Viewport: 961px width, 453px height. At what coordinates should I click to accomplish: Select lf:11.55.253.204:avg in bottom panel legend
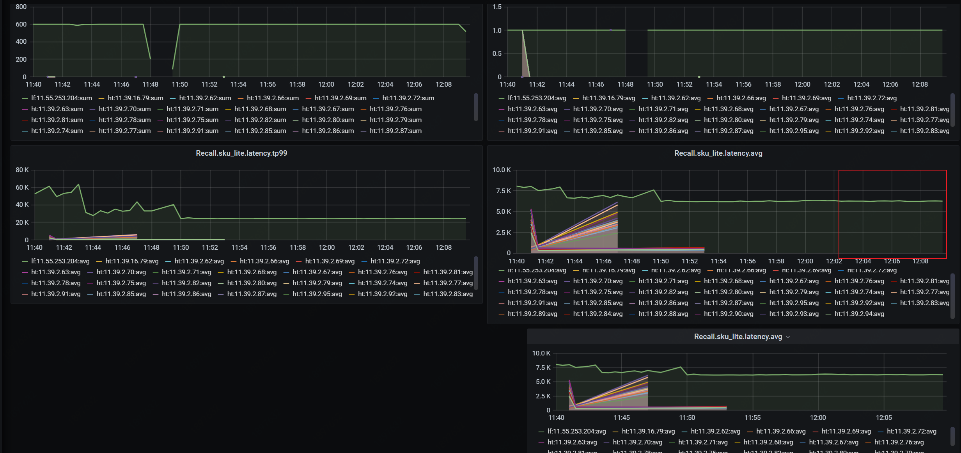coord(577,431)
